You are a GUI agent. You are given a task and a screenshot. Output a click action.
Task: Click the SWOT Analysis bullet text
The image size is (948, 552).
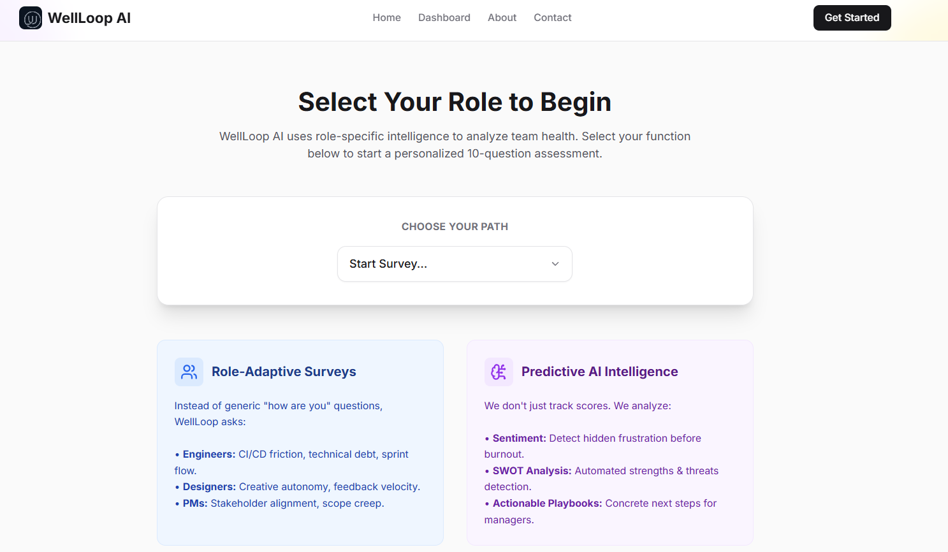[601, 479]
